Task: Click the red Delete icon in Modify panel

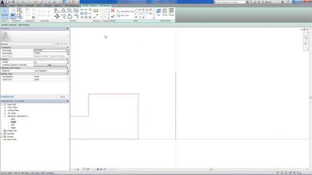Action: click(90, 17)
